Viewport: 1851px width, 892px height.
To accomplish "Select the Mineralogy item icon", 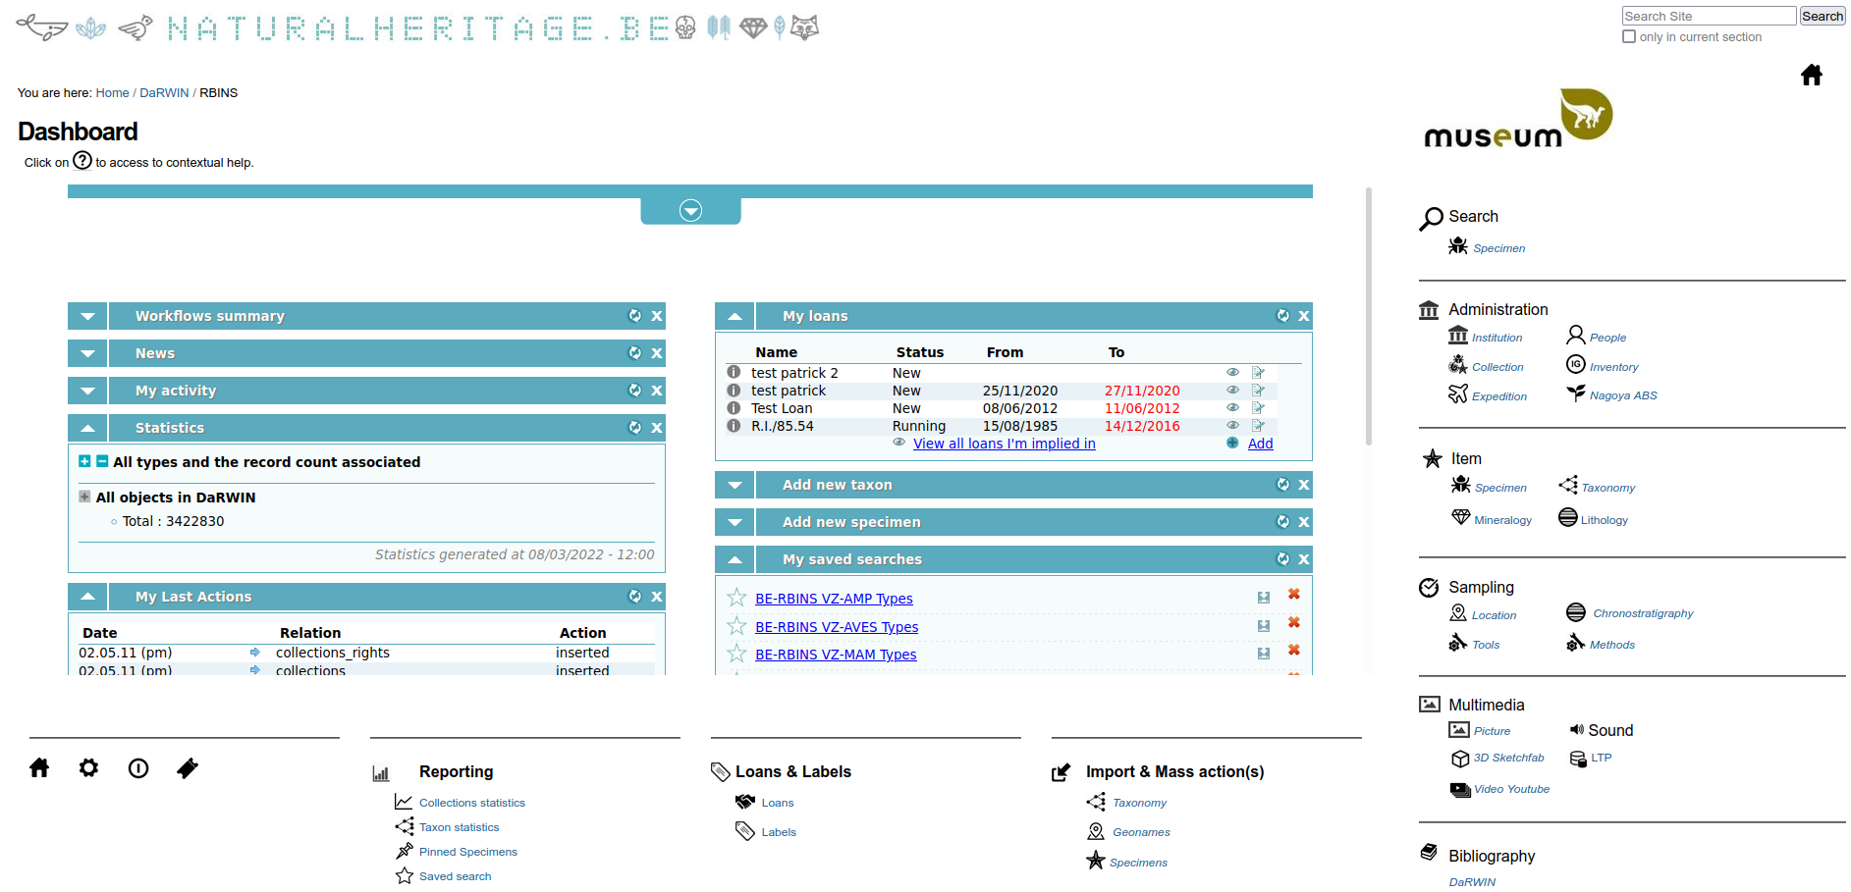I will [x=1460, y=518].
